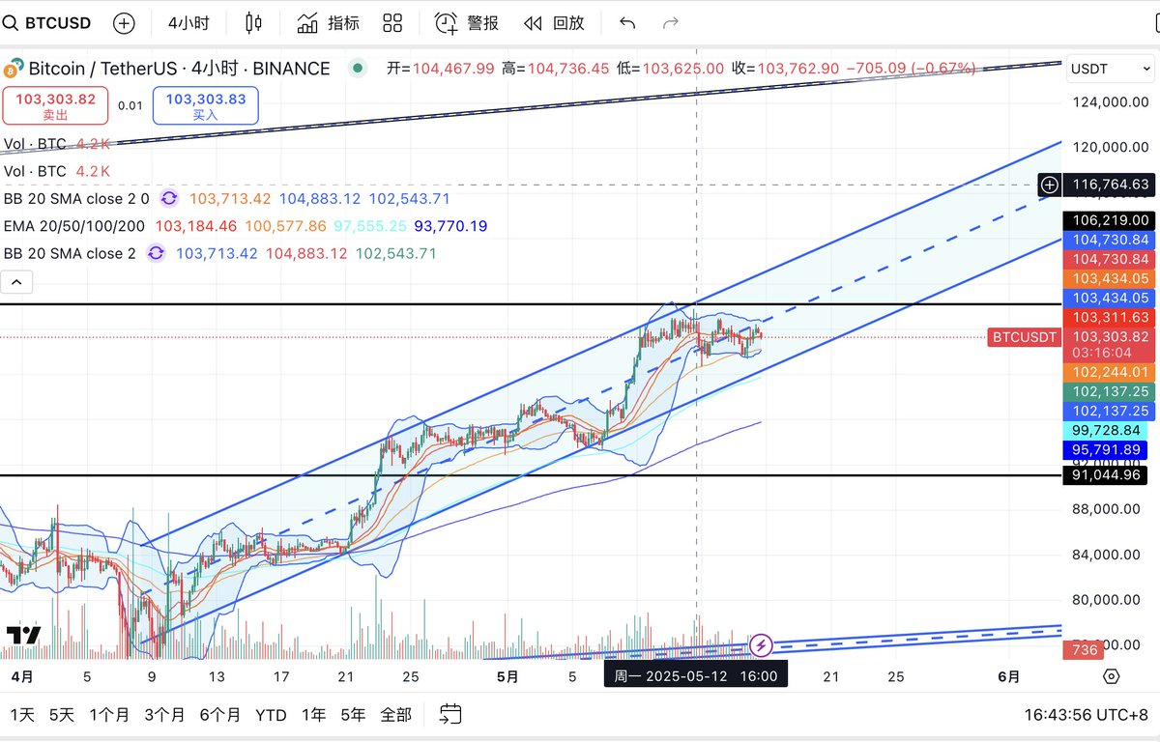Click the purple icon on the BB 20 SMA close 2 0 row
The image size is (1160, 742).
[168, 198]
